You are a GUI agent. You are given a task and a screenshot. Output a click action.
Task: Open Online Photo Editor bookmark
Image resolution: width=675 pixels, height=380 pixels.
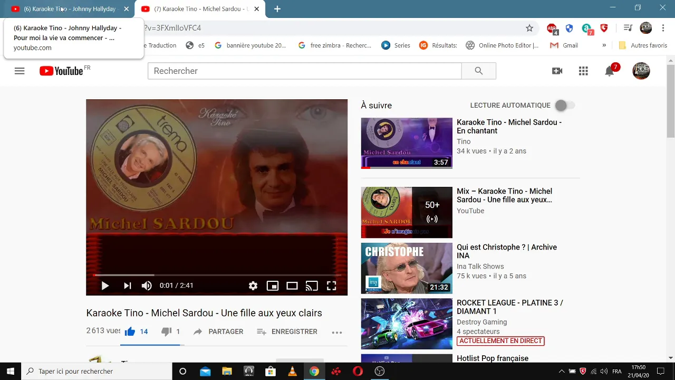click(x=502, y=45)
